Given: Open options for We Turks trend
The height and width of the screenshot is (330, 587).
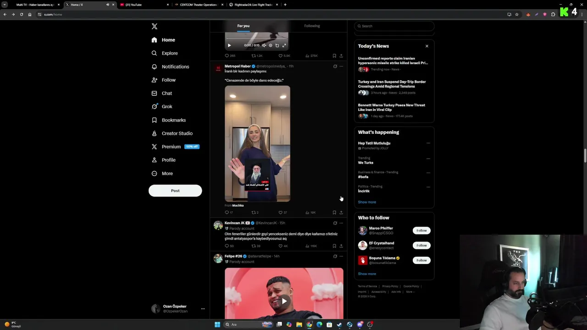Looking at the screenshot, I should (428, 159).
